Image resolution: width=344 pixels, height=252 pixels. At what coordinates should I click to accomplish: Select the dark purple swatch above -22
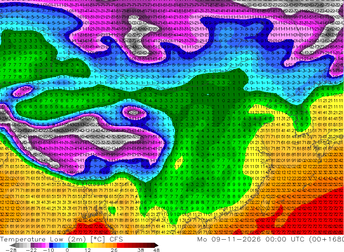click(32, 245)
